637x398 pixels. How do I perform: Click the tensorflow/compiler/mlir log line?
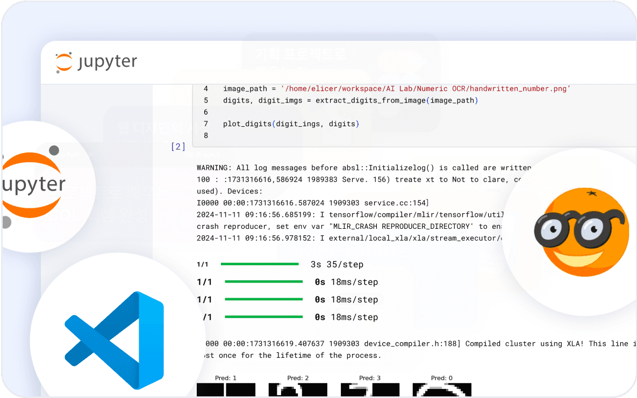pyautogui.click(x=350, y=215)
